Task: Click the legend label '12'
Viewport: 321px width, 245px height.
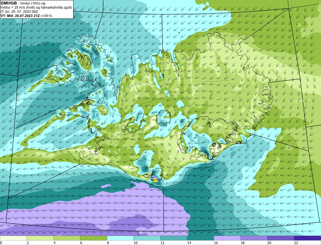Action: click(162, 243)
